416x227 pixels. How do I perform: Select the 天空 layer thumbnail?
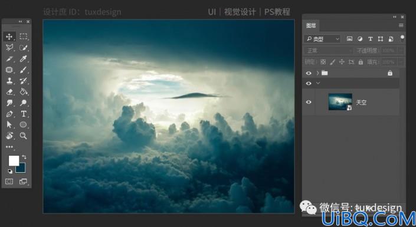[x=340, y=102]
